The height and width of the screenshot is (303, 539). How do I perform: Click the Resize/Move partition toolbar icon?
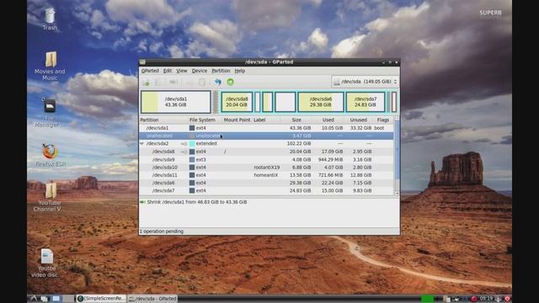coord(173,82)
